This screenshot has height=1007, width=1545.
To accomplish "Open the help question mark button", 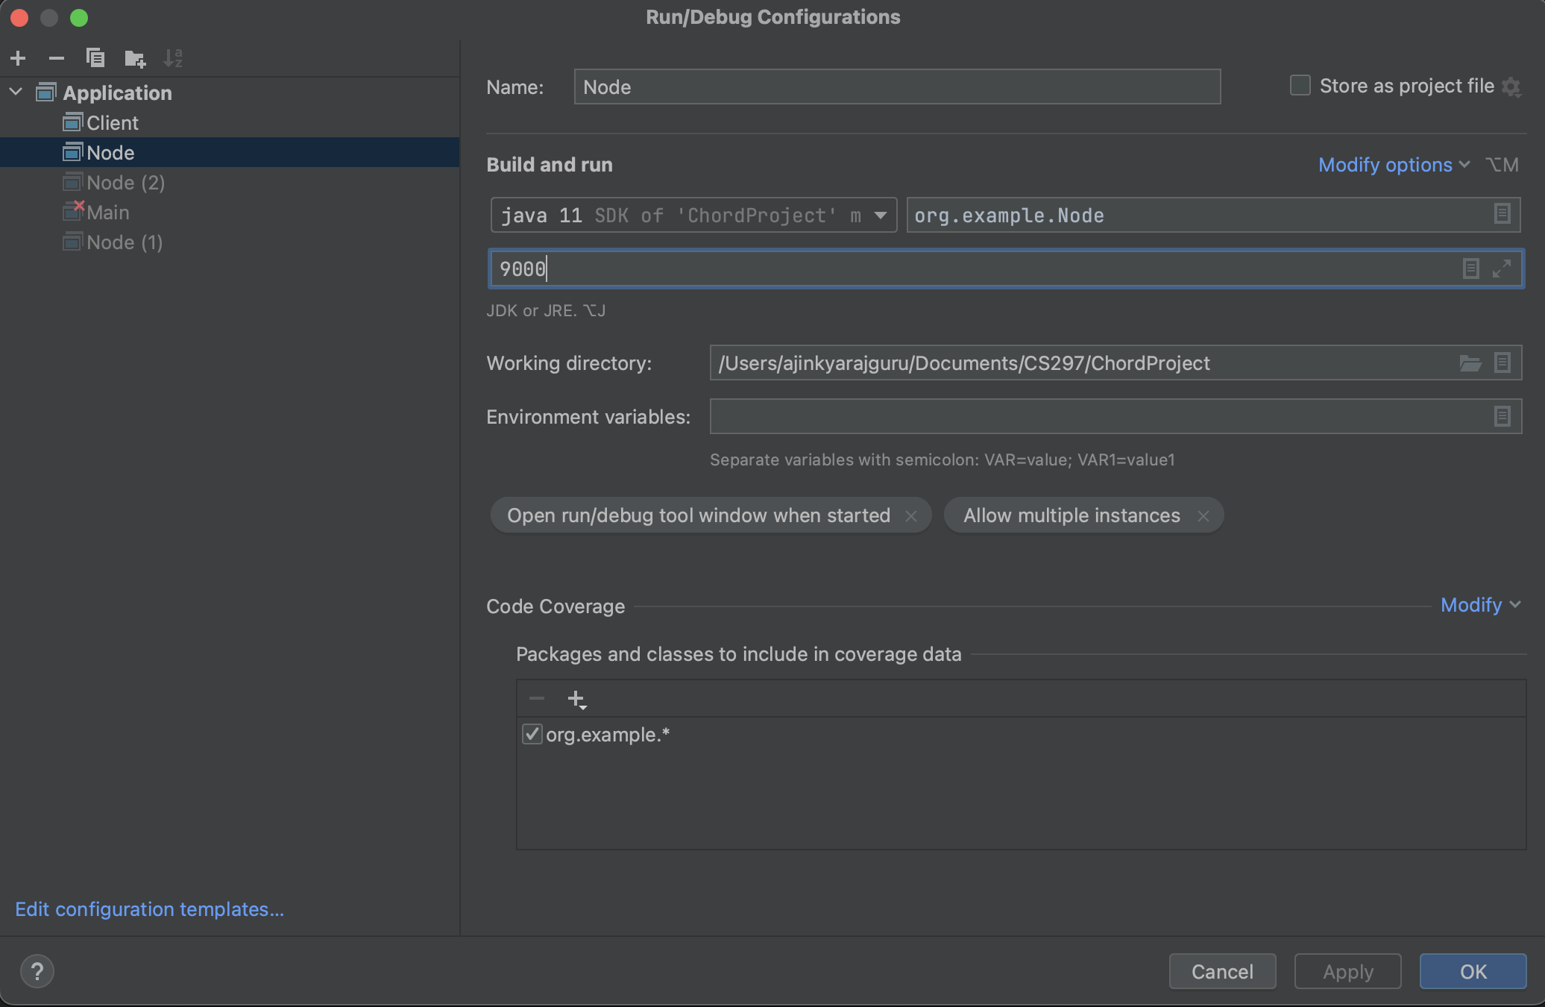I will point(37,971).
